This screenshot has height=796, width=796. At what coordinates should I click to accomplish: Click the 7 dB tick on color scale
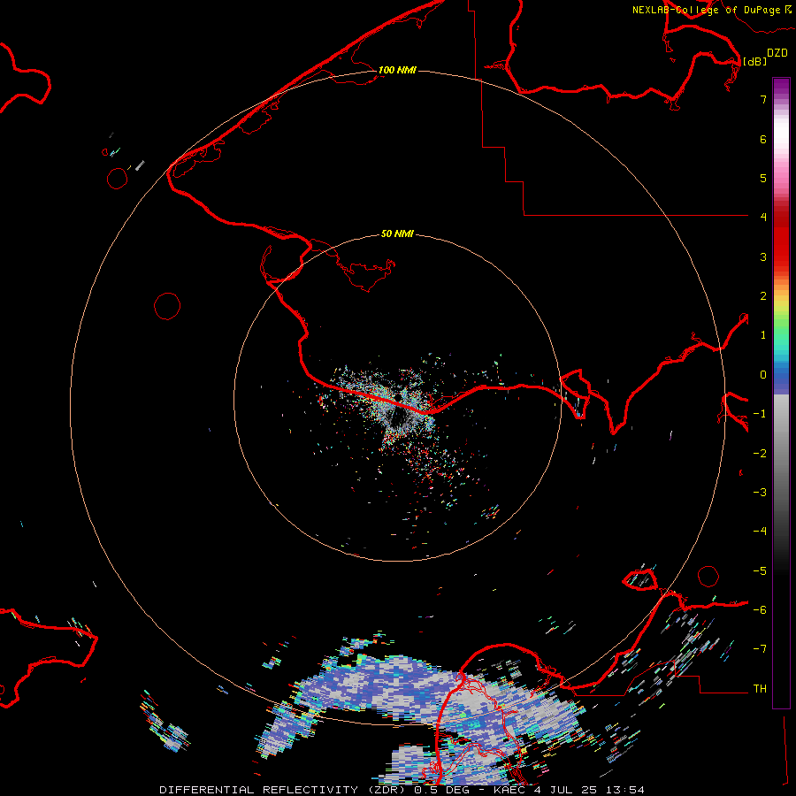pos(763,99)
